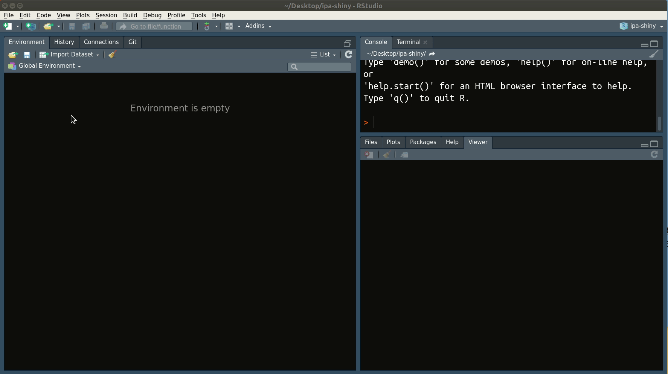Screen dimensions: 668x374
Task: Switch to the Terminal tab
Action: click(408, 42)
